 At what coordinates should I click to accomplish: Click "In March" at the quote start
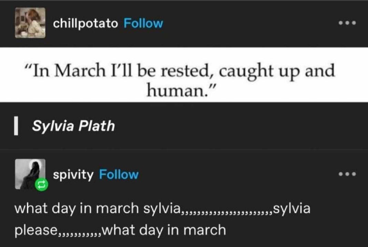coord(66,70)
